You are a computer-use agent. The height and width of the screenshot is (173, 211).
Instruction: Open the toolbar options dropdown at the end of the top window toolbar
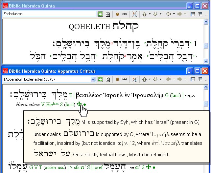(206, 15)
